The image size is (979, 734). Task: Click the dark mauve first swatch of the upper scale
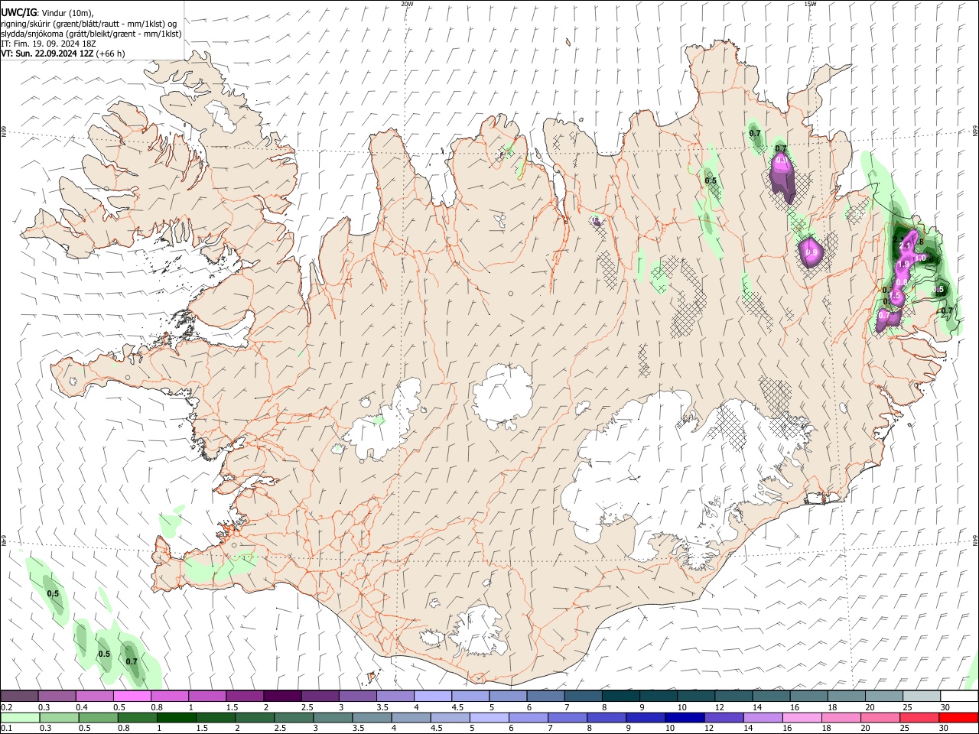point(19,696)
